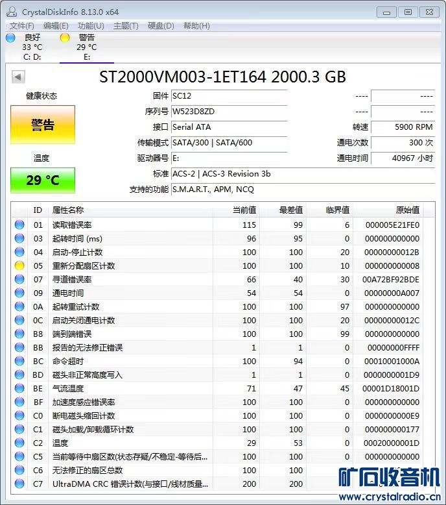Click the 原始值 column header
446x505 pixels.
[388, 210]
